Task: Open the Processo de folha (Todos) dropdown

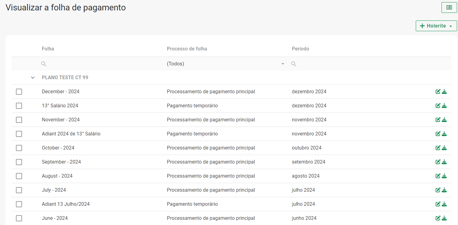Action: coord(225,64)
